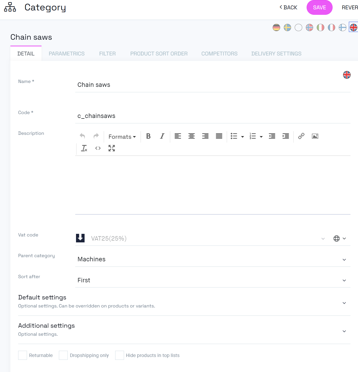
Task: Expand the Default settings section
Action: (x=184, y=301)
